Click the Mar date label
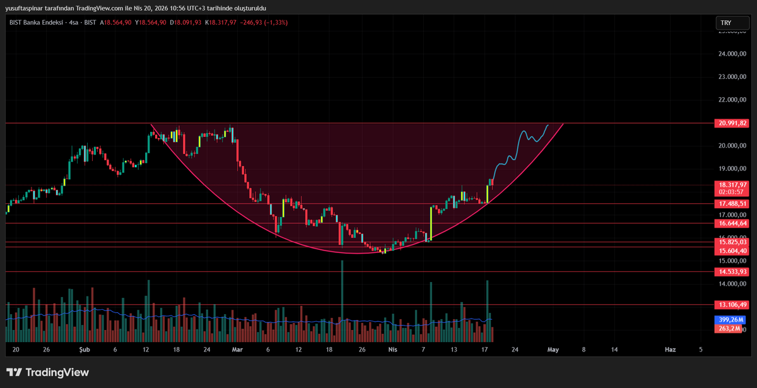The image size is (757, 388). 237,349
